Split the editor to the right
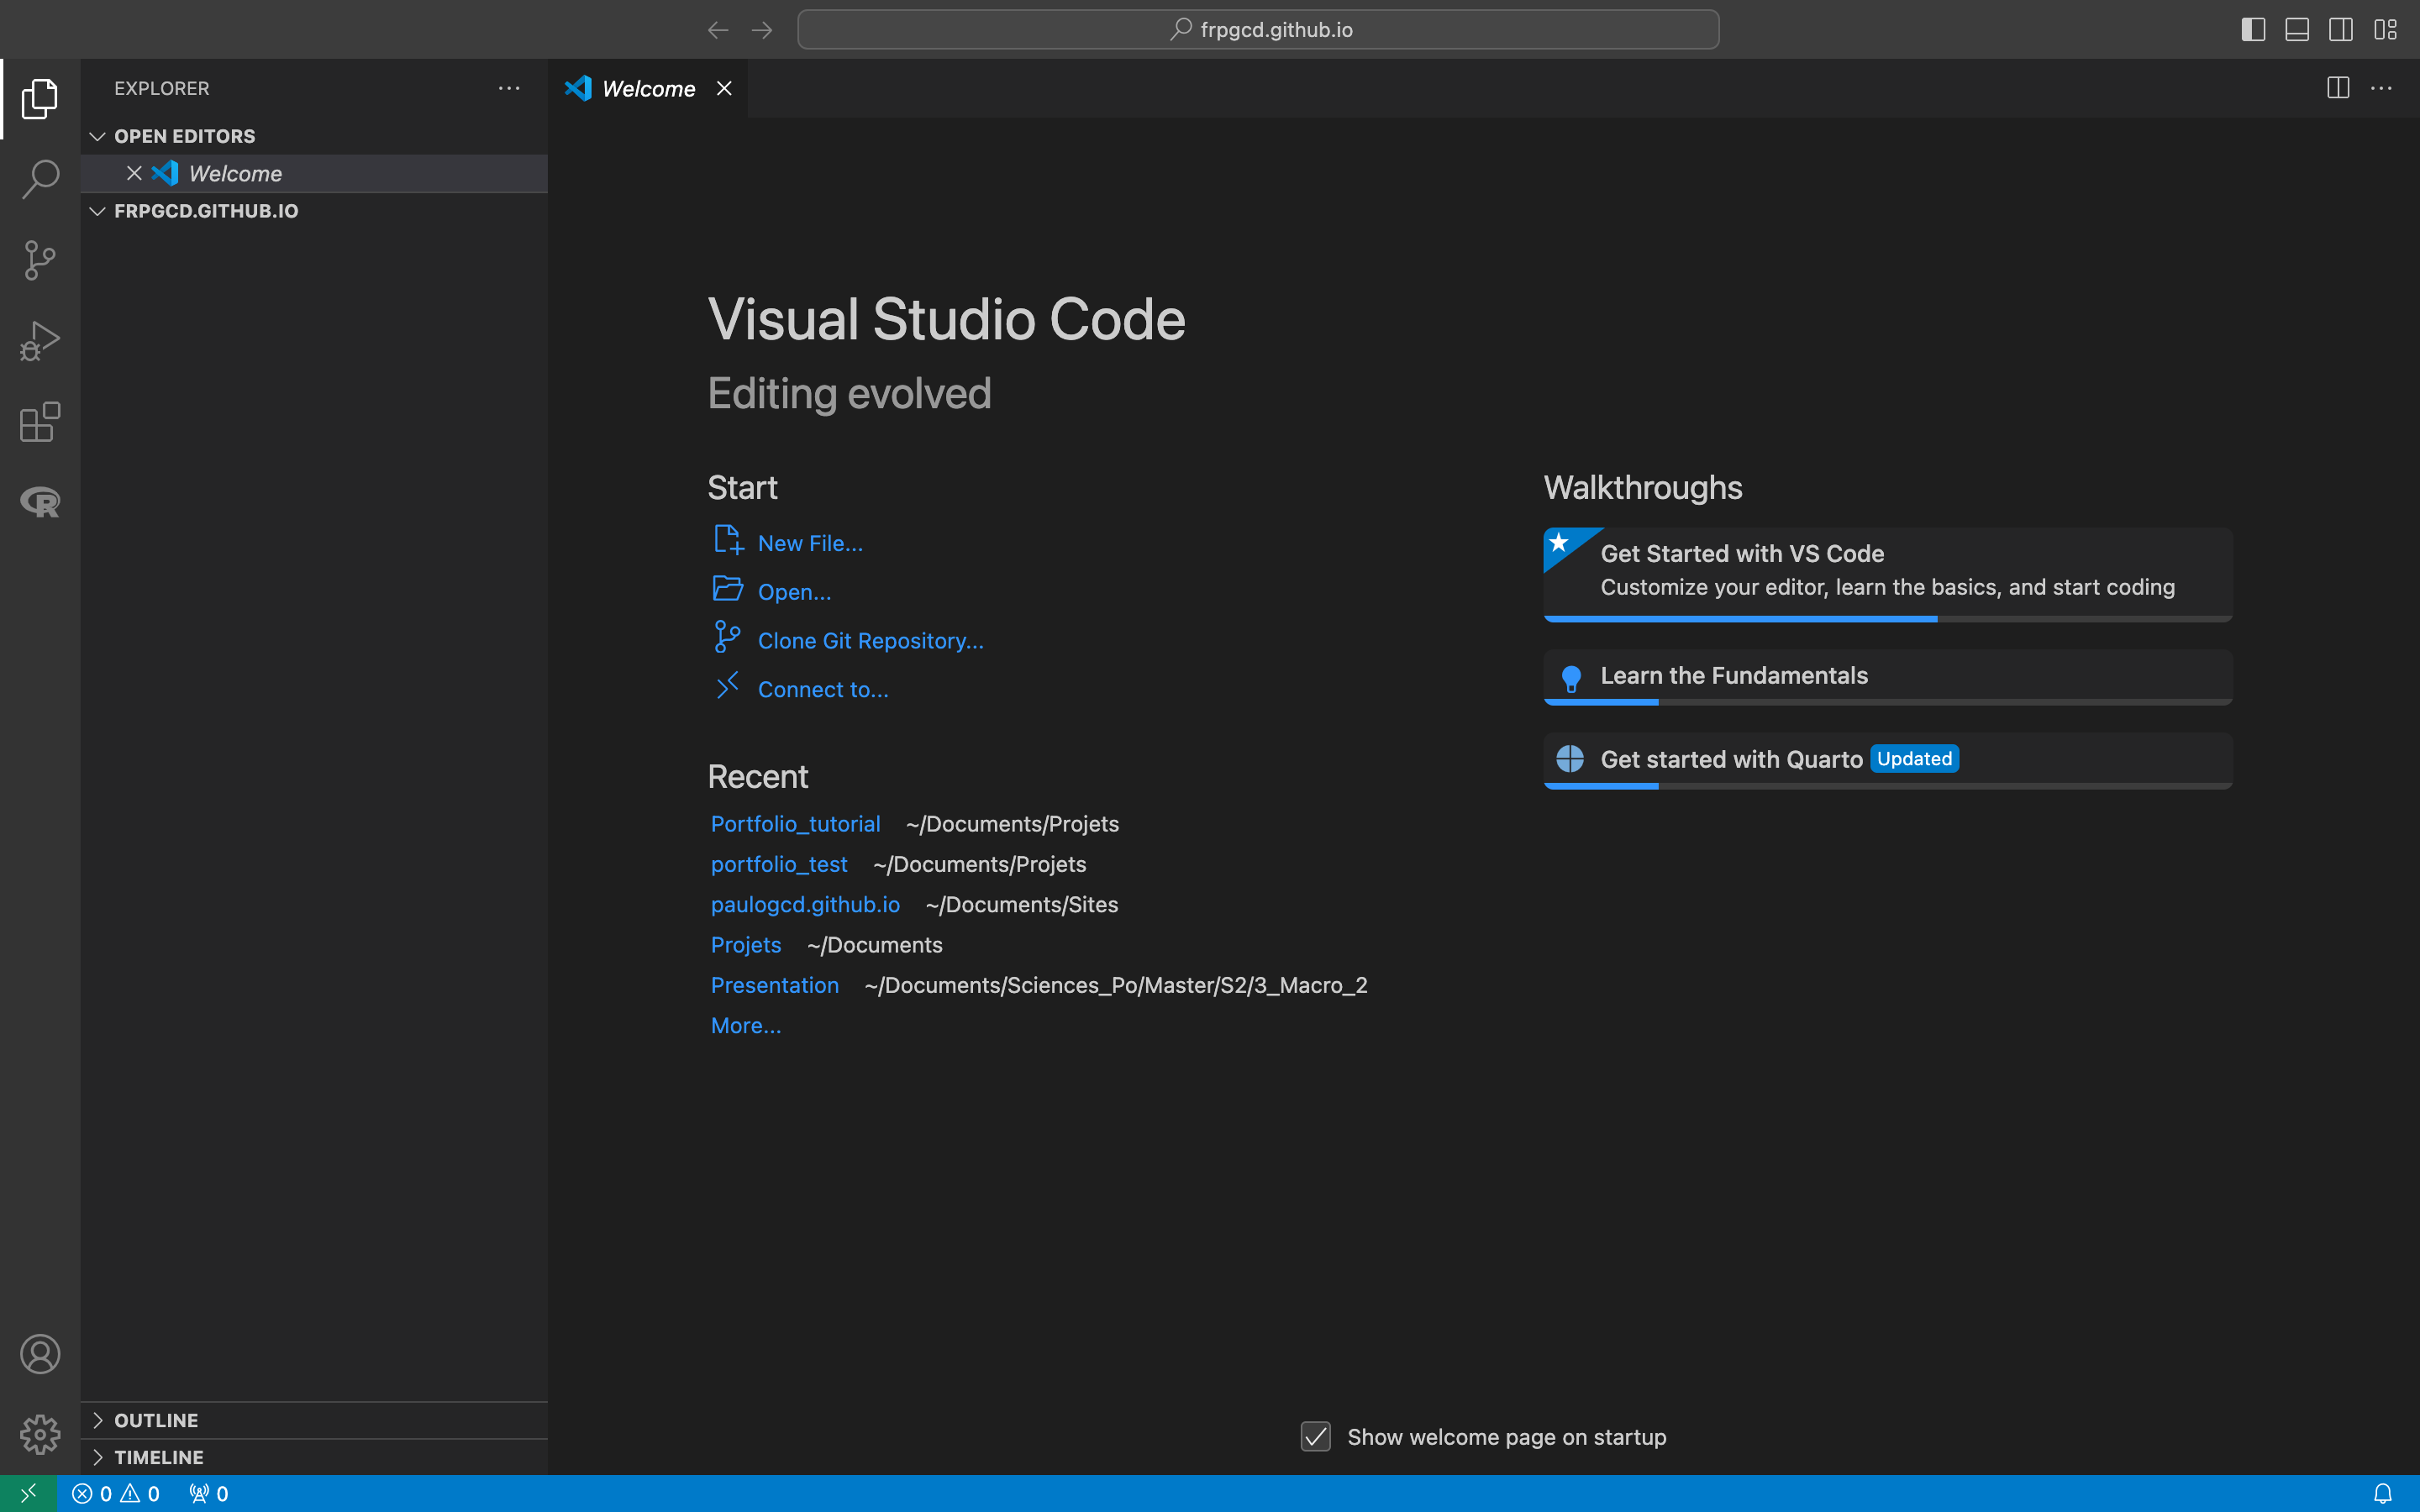The image size is (2420, 1512). point(2338,88)
